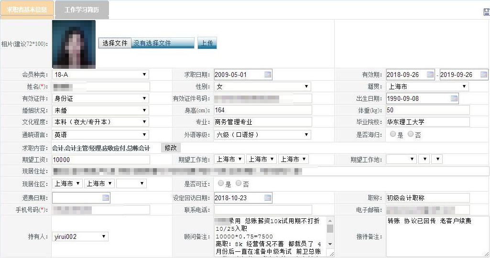The width and height of the screenshot is (490, 258).
Task: Click the 专业 field 商务管理专业
Action: 263,122
